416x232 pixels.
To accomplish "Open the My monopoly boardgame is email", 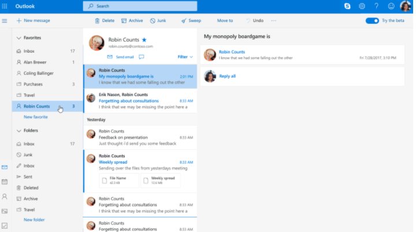I will pos(140,76).
